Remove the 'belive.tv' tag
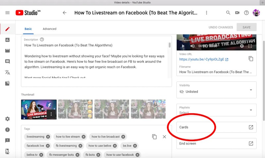 pos(41,155)
